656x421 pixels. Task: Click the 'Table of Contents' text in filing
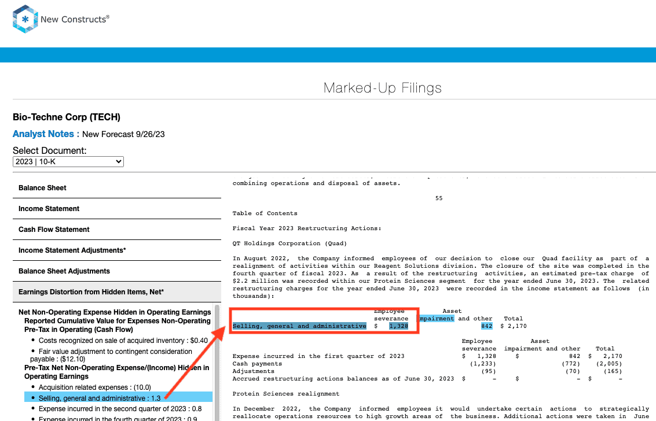click(265, 213)
